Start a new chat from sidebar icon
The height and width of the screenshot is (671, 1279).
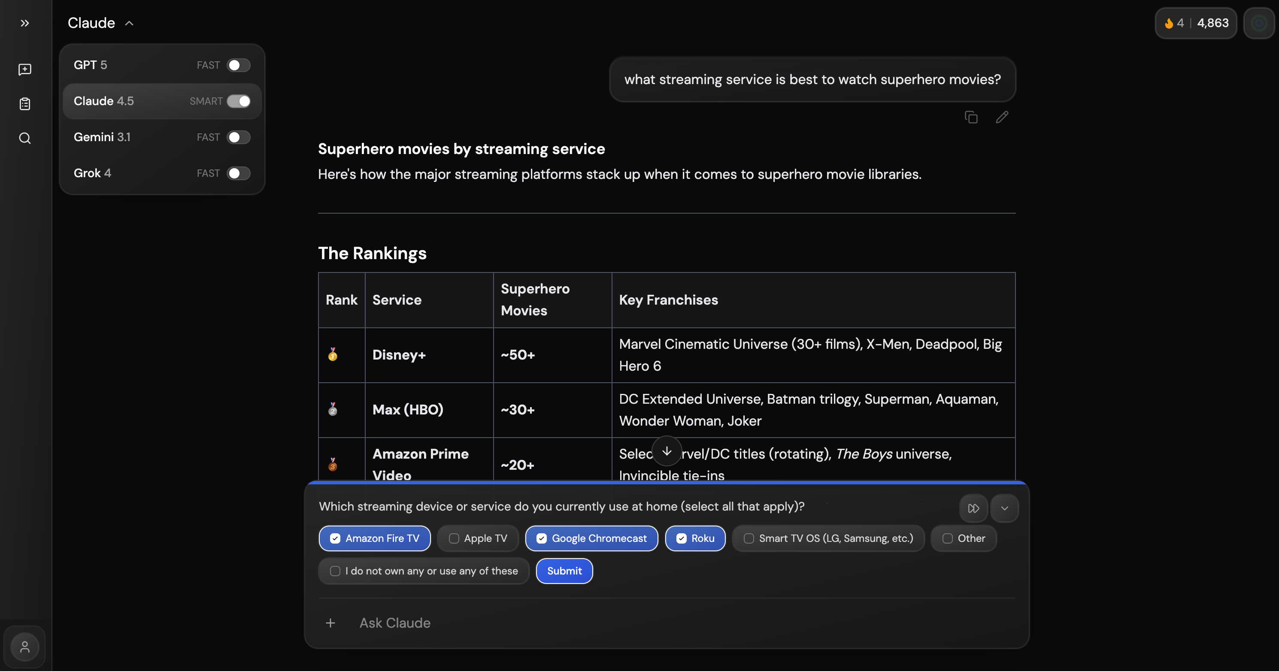point(25,70)
